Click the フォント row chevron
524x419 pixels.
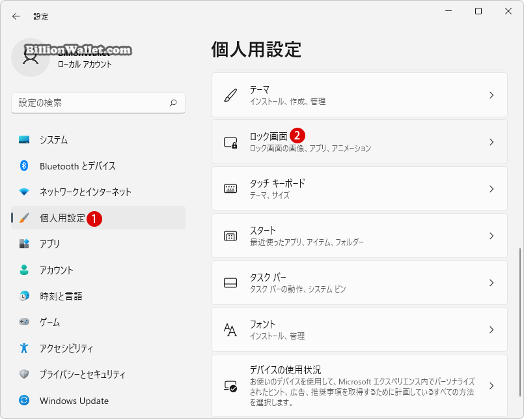tap(491, 330)
